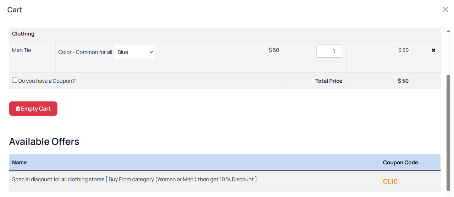
Task: Remove Men Tie from the cart
Action: tap(433, 50)
